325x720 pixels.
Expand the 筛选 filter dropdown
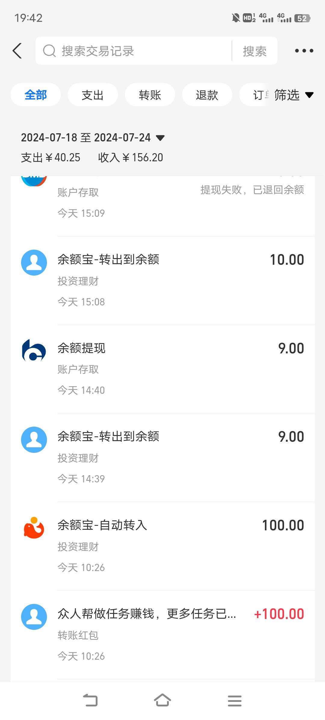(293, 95)
